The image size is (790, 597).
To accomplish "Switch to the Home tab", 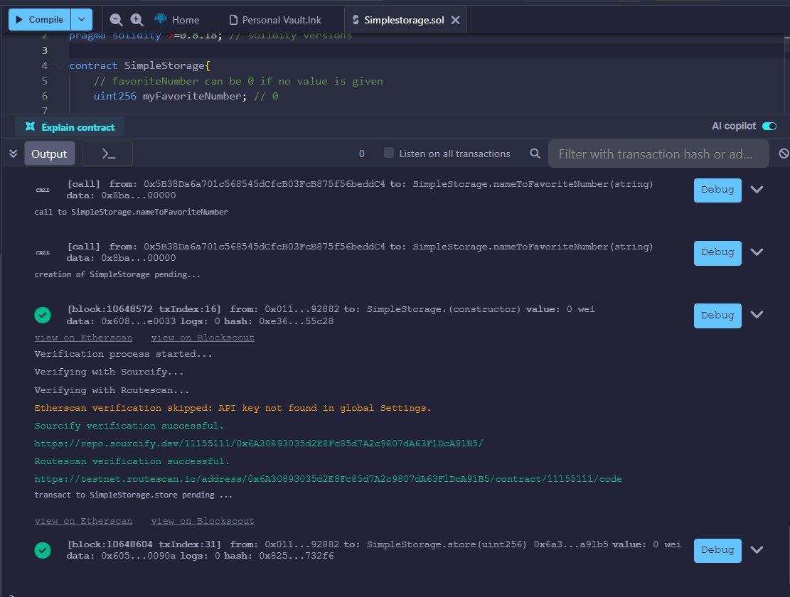I will tap(177, 20).
